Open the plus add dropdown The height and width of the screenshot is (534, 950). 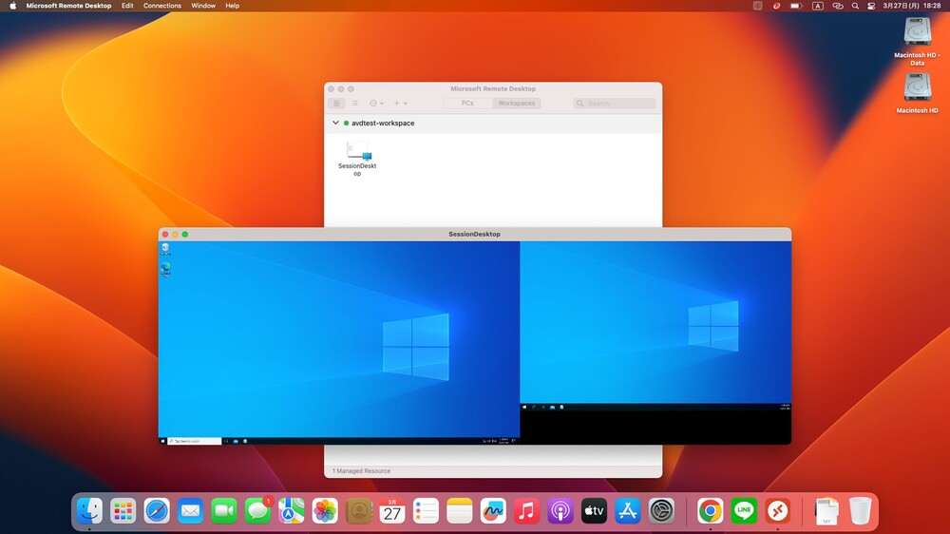click(x=400, y=103)
